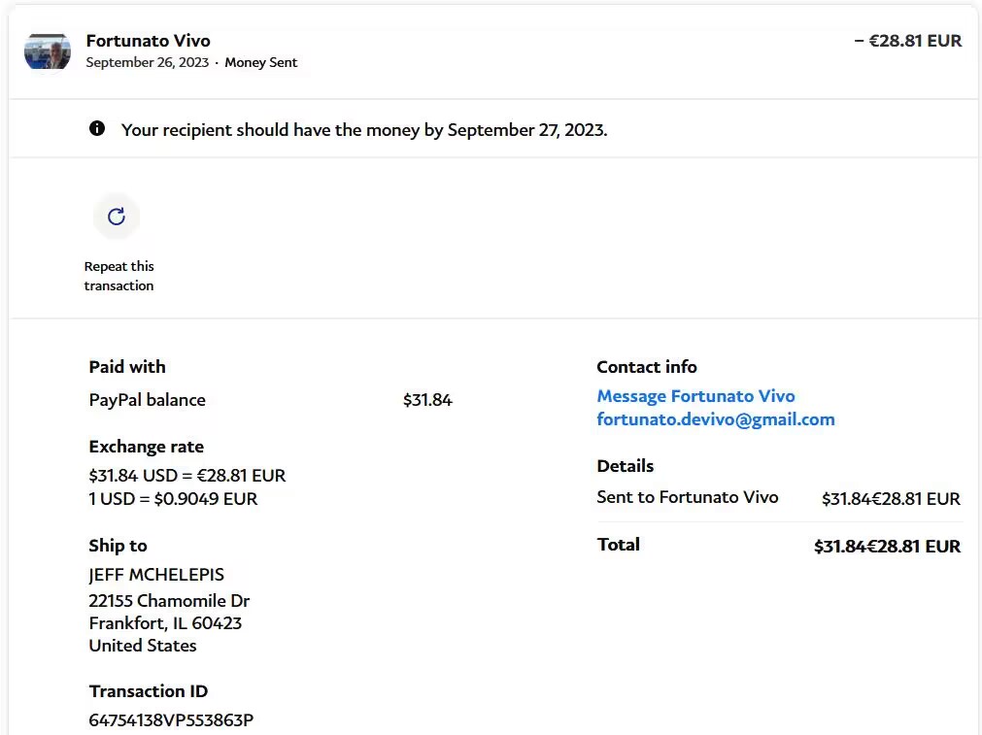Click the info icon beside recipient notice
This screenshot has width=982, height=735.
[x=97, y=128]
